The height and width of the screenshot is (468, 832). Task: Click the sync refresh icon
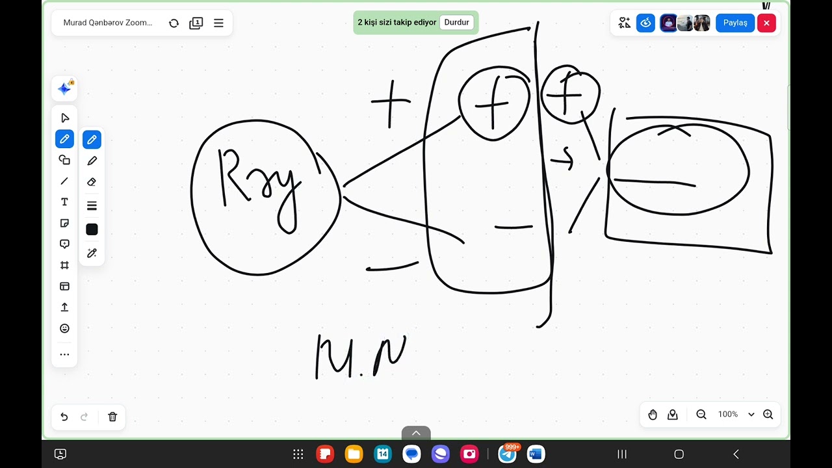(174, 23)
